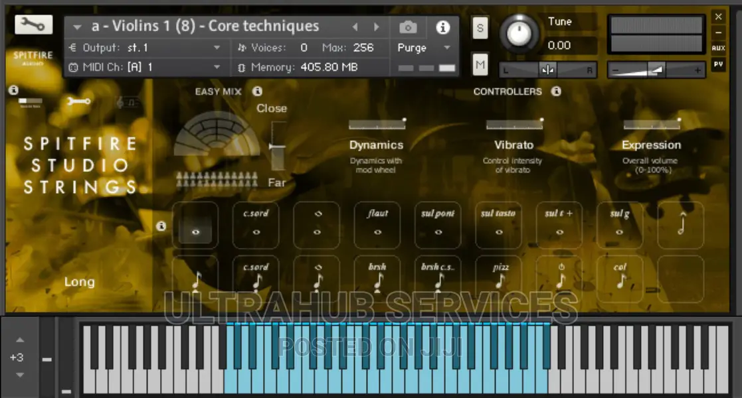This screenshot has width=742, height=398.
Task: Select the long c.sord articulation
Action: point(256,225)
